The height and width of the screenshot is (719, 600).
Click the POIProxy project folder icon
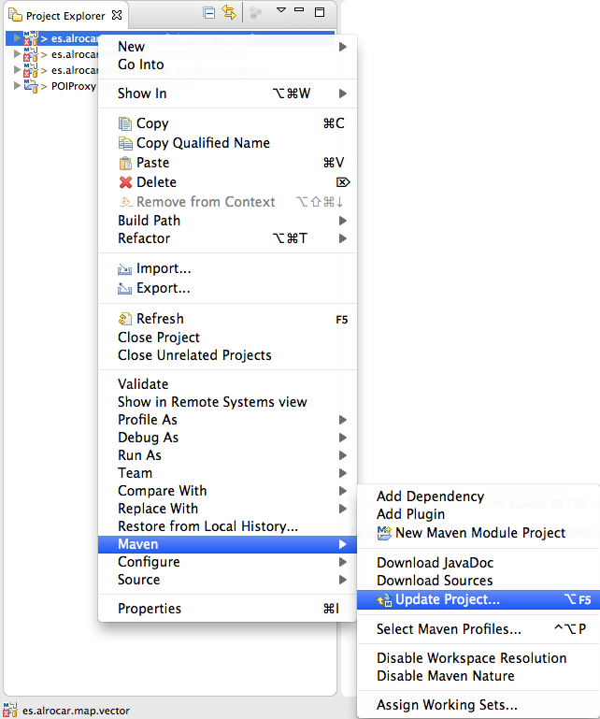coord(31,86)
